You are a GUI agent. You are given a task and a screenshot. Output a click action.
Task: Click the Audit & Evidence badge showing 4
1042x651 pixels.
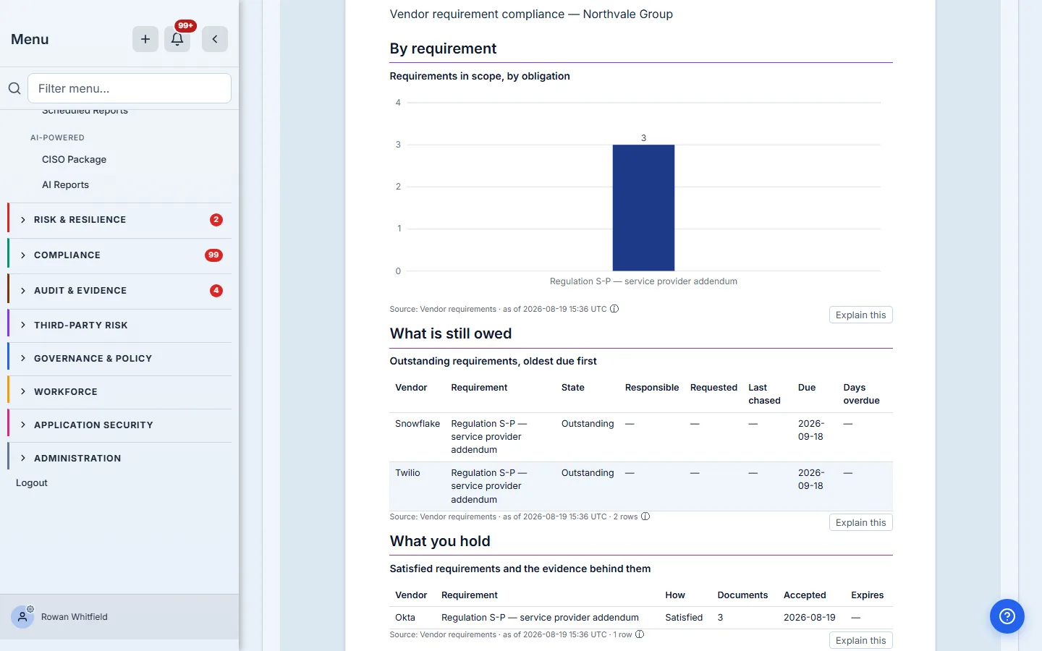pyautogui.click(x=216, y=291)
